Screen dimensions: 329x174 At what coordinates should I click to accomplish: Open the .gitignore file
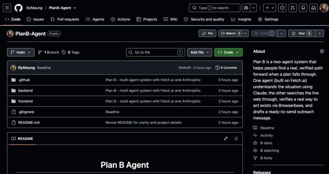(x=26, y=112)
